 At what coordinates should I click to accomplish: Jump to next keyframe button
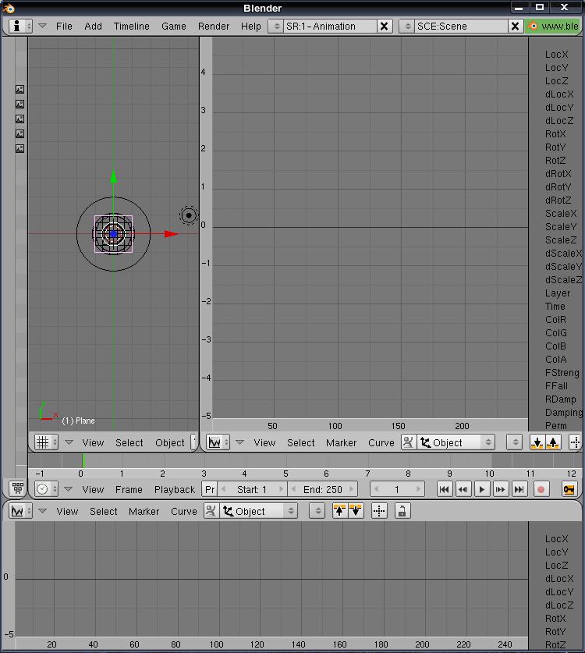[x=501, y=489]
